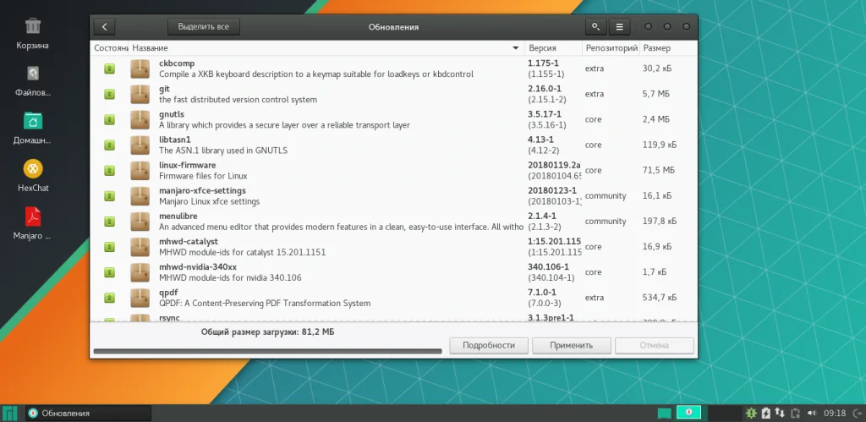This screenshot has width=866, height=422.
Task: Click the Выделить все button
Action: (x=204, y=26)
